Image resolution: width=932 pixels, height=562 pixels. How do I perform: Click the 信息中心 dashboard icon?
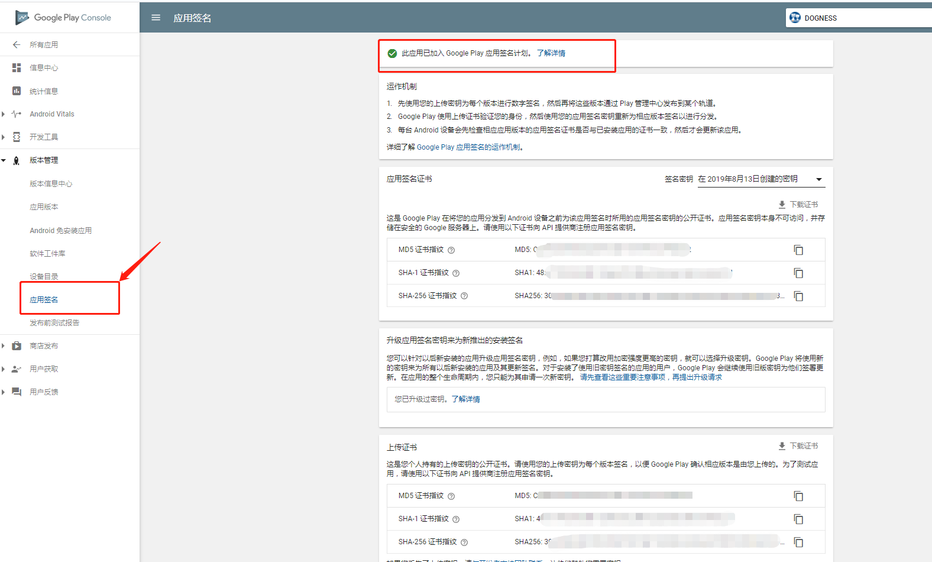pos(17,68)
